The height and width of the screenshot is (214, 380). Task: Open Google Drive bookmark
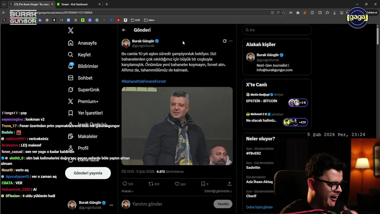[75, 20]
